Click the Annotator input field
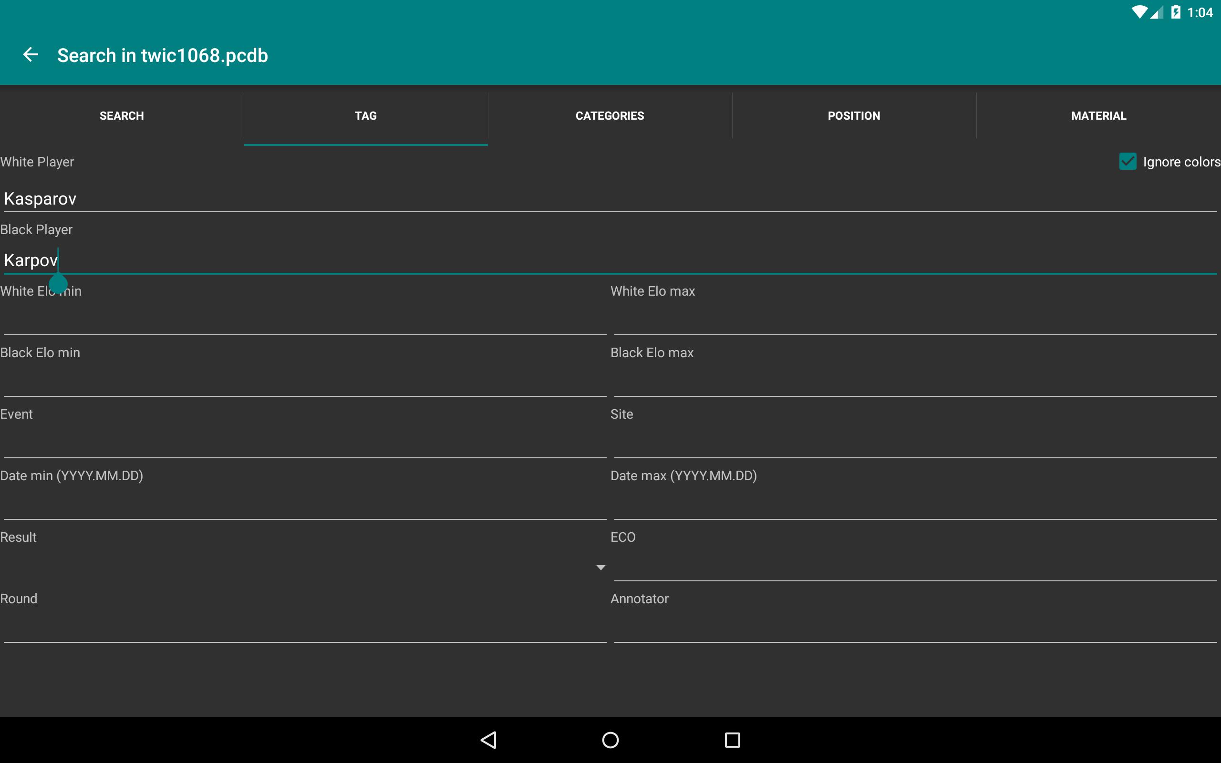1221x763 pixels. 915,629
